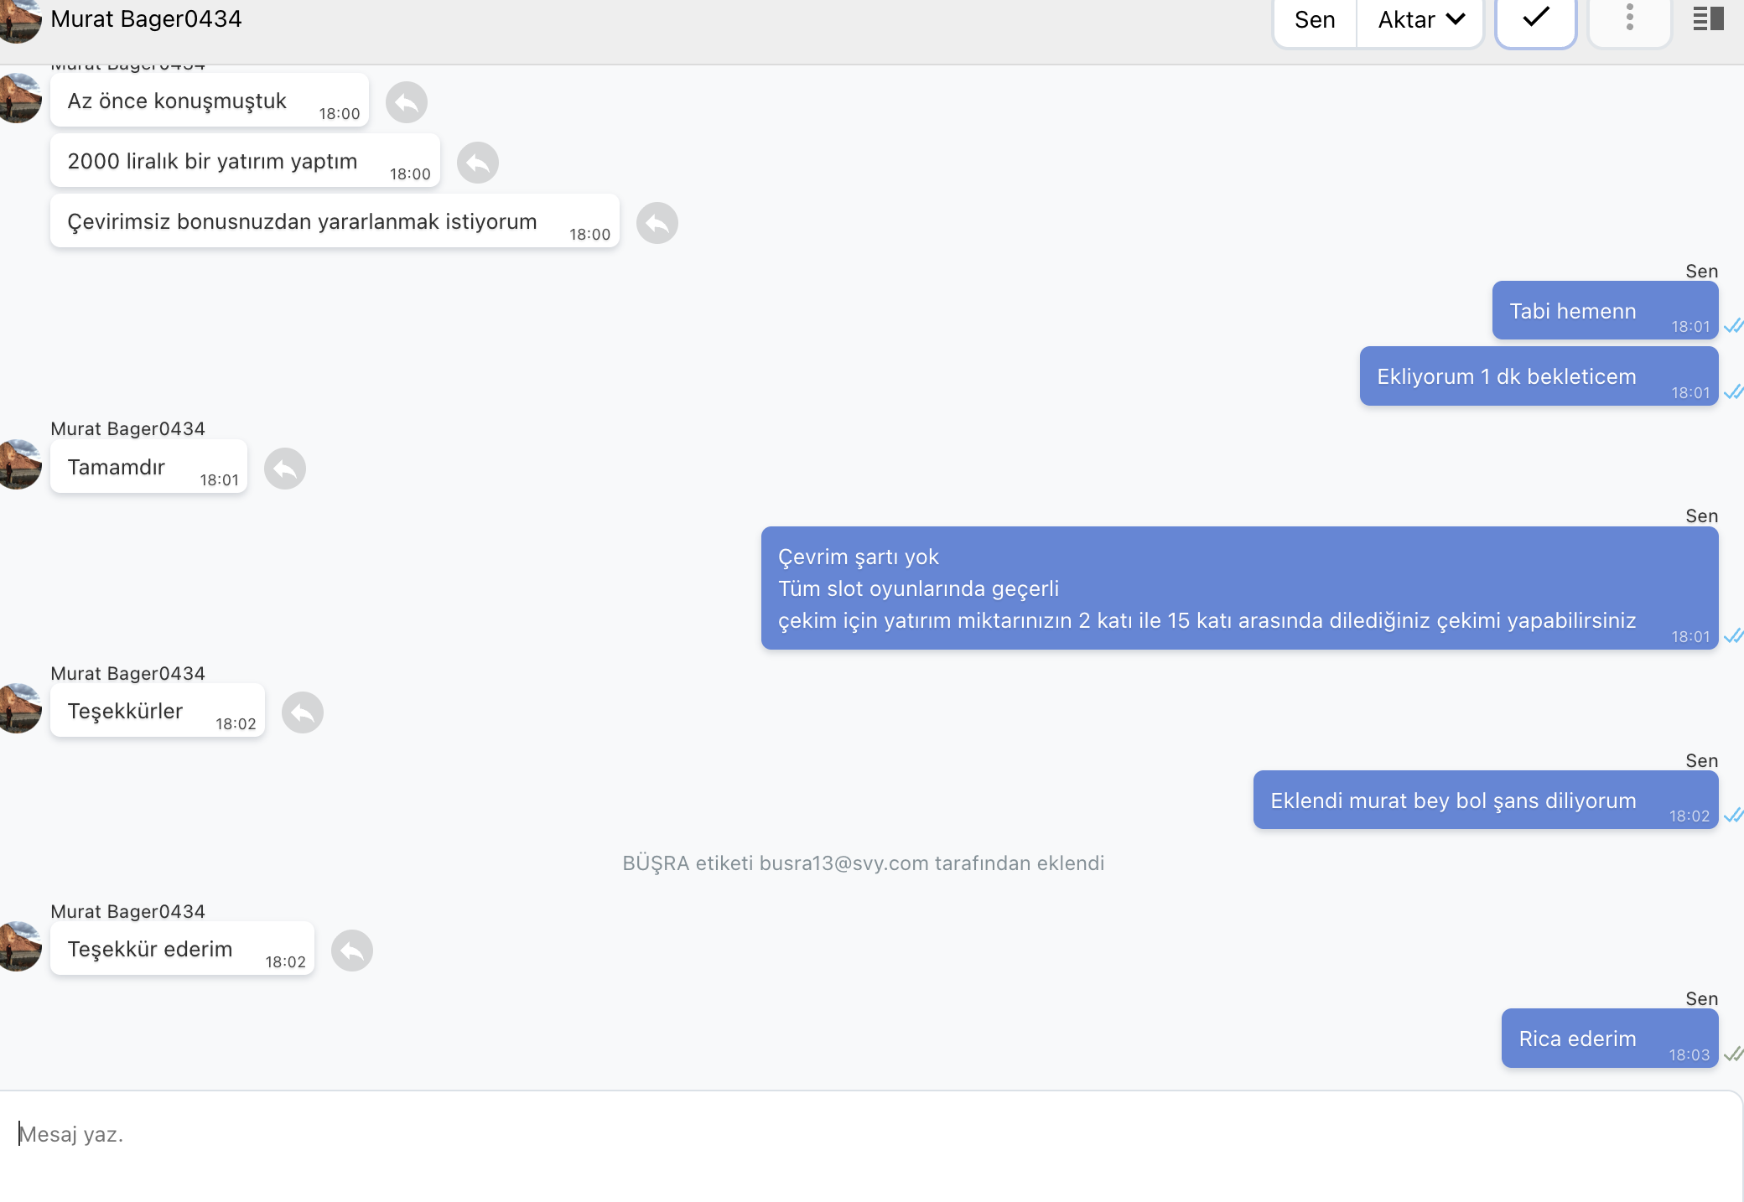Reply to 'Az önce konuşmuştuk' message

407,102
